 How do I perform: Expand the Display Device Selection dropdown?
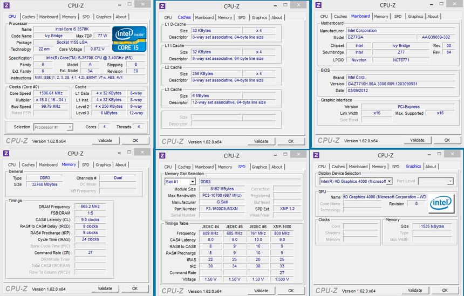(x=356, y=181)
